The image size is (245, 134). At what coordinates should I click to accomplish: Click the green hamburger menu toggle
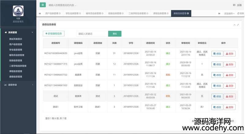point(43,5)
